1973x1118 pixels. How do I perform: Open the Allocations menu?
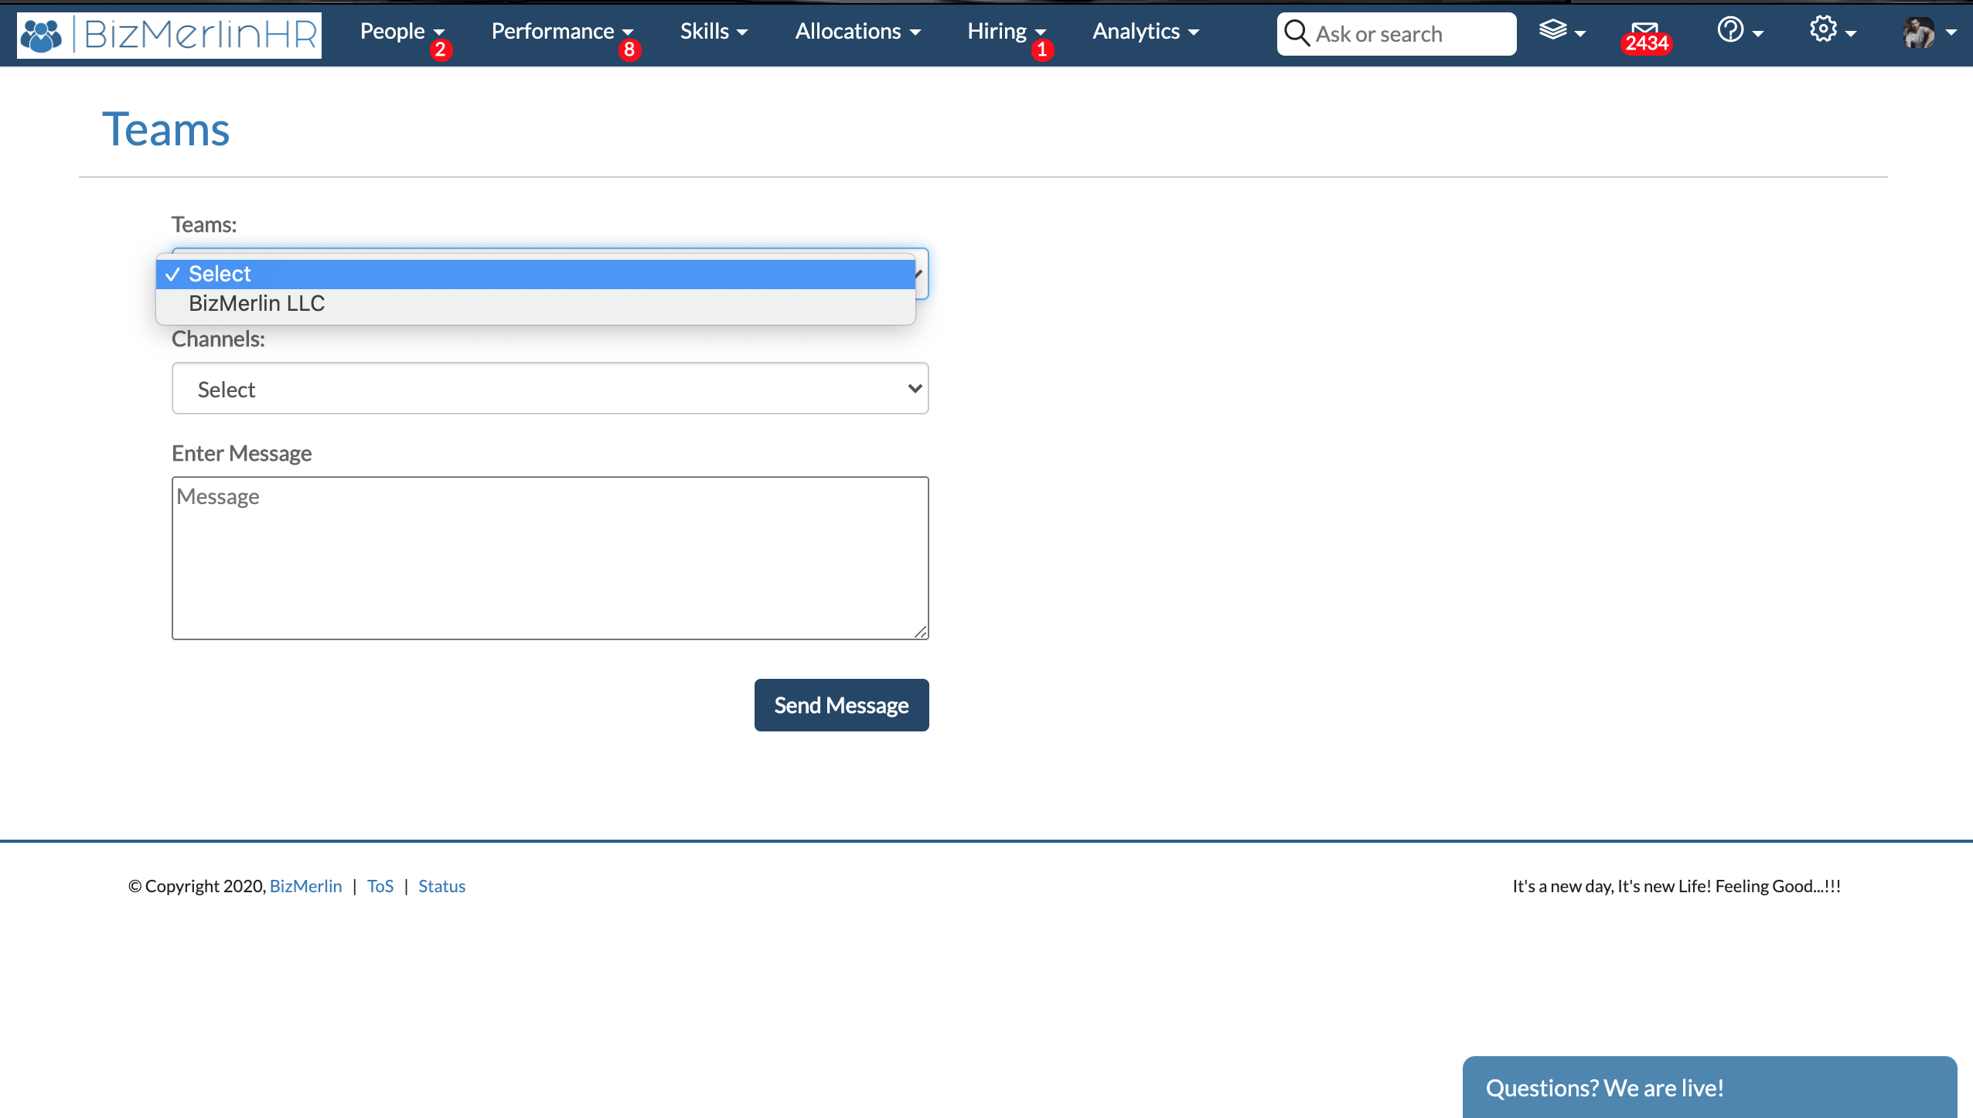pyautogui.click(x=857, y=32)
